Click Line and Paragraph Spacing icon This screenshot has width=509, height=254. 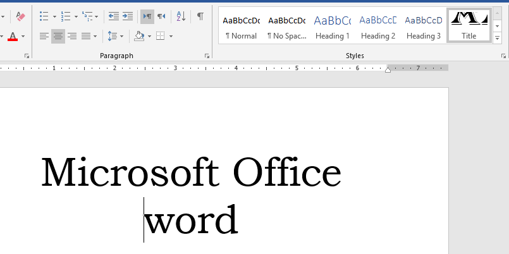coord(113,36)
